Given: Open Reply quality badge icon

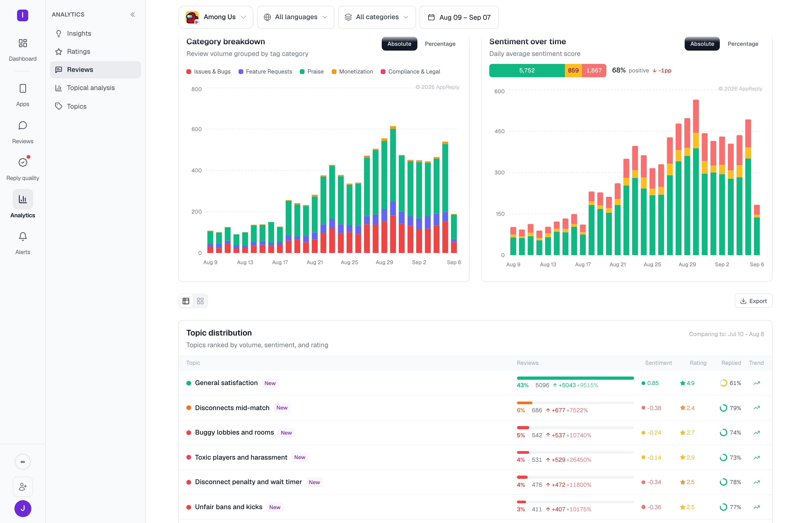Looking at the screenshot, I should coord(23,162).
